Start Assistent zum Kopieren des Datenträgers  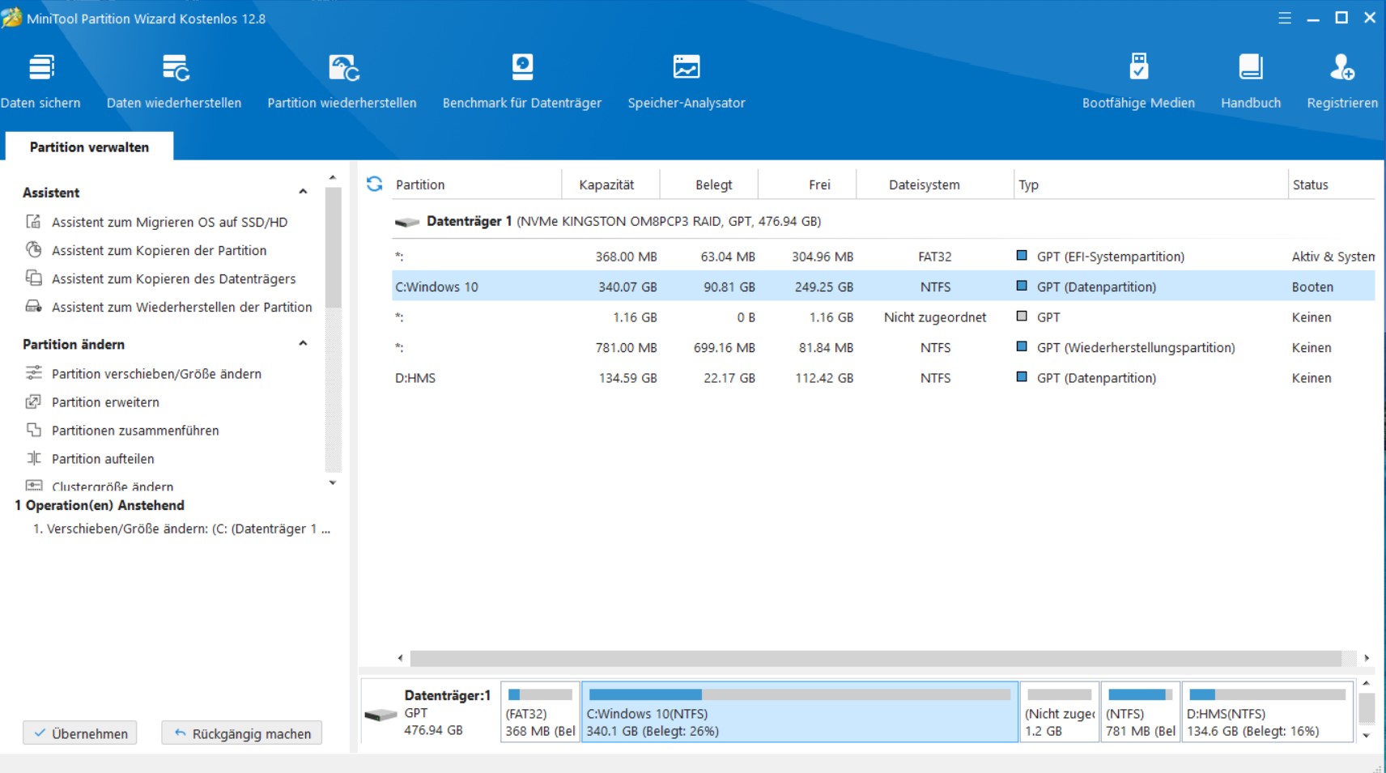point(173,278)
